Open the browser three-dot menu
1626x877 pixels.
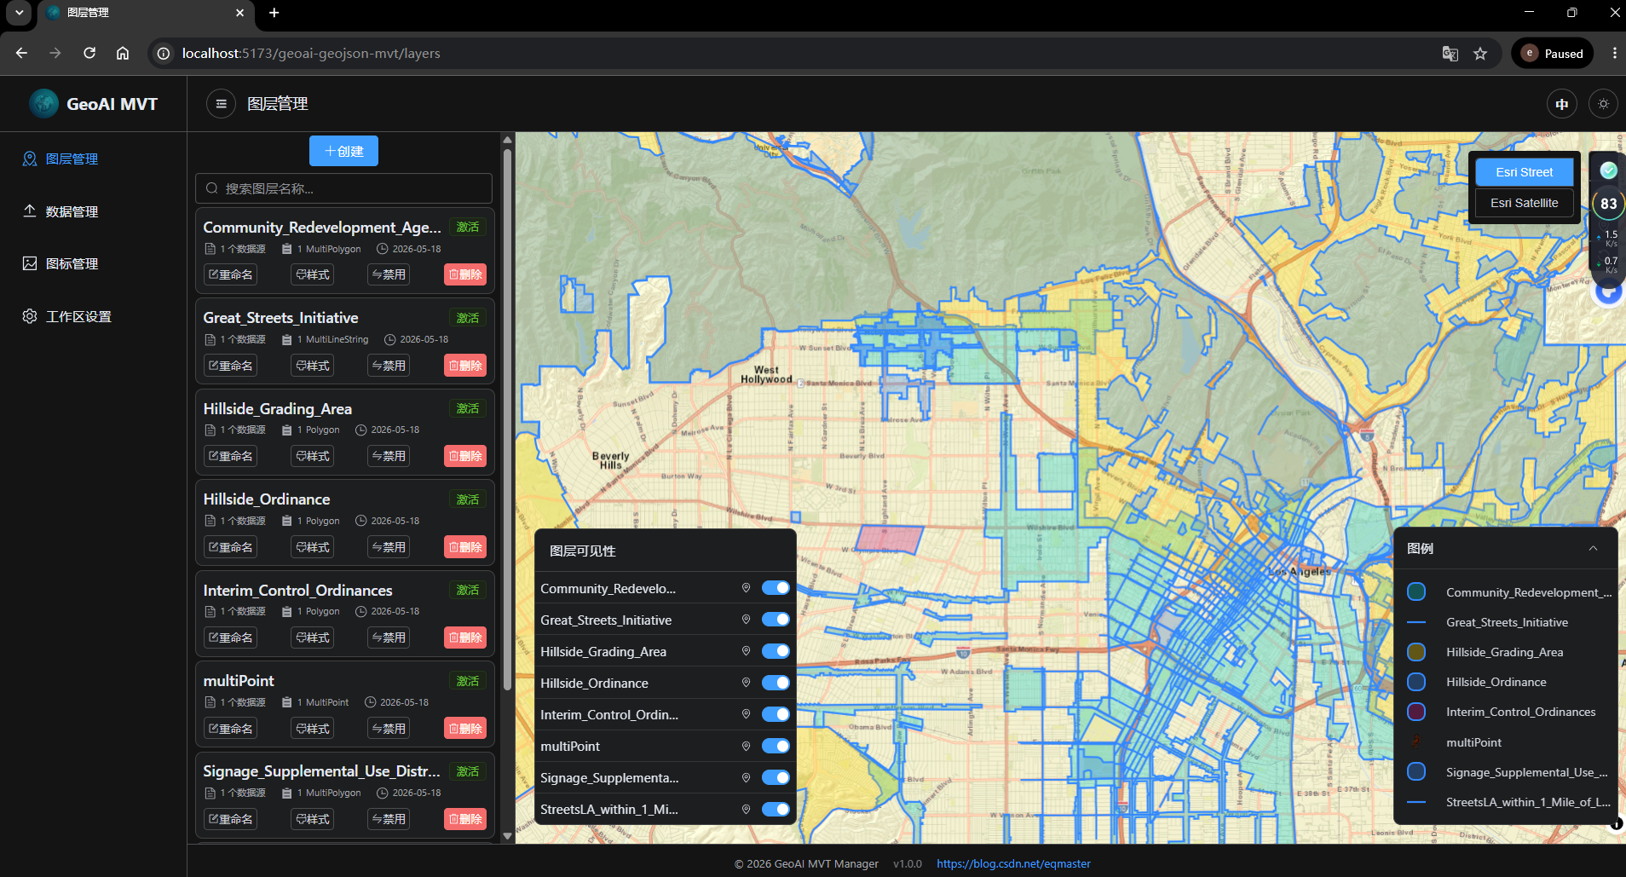(x=1614, y=53)
